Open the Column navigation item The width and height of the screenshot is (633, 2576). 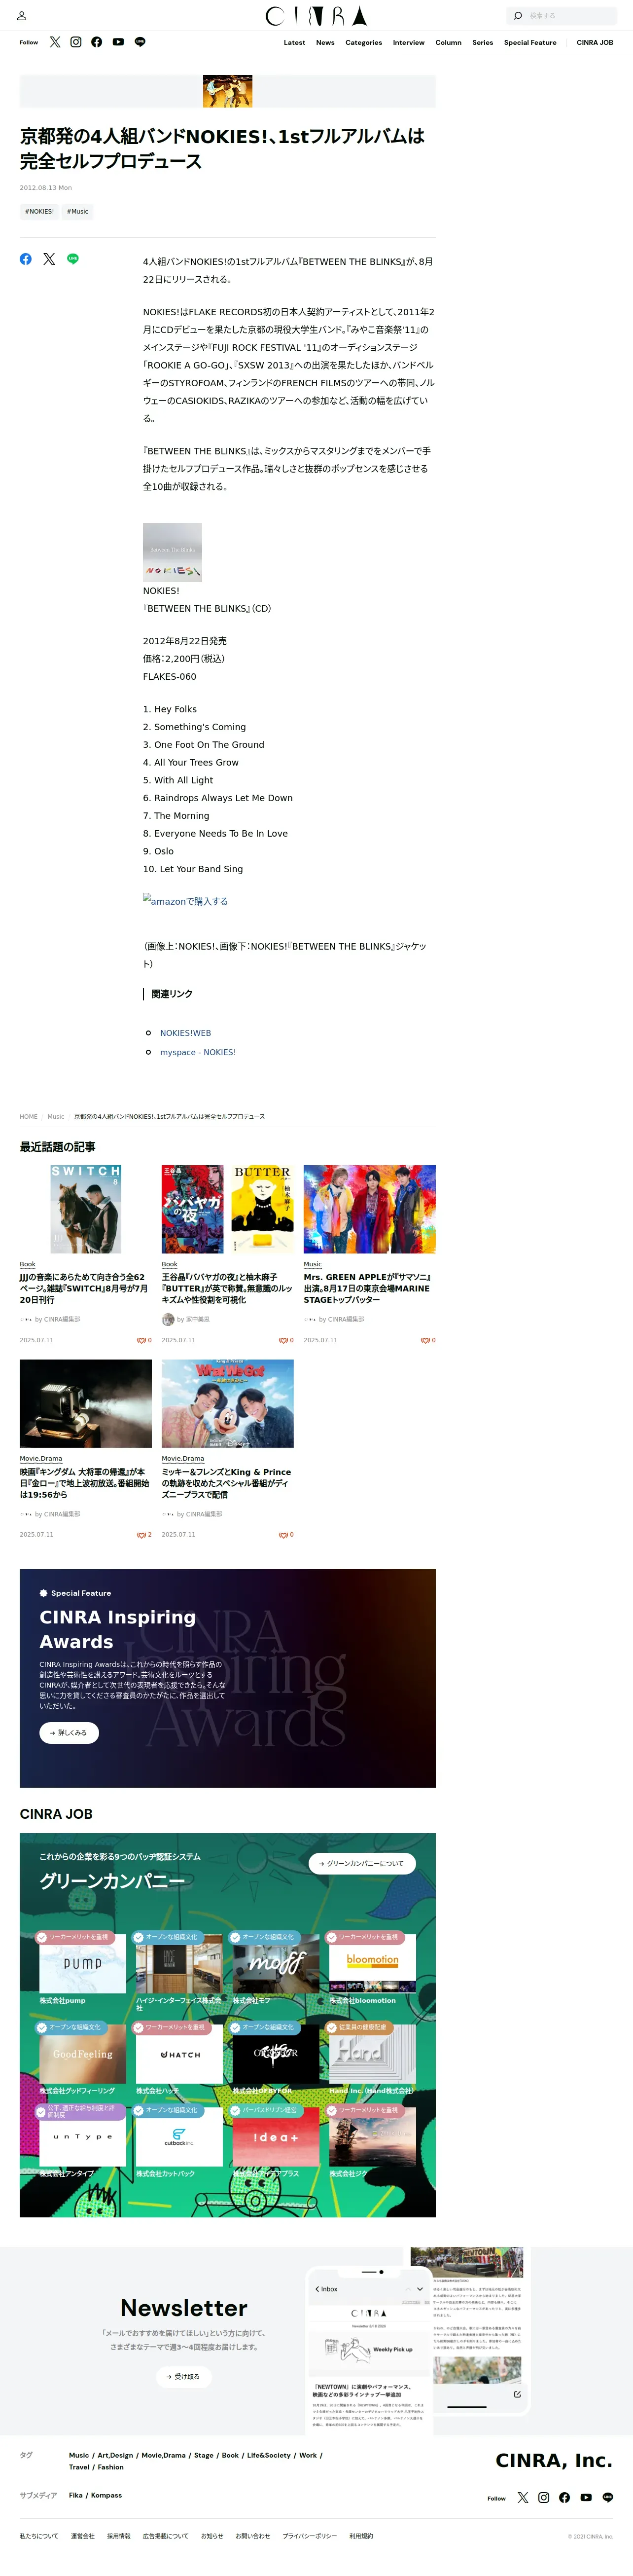(x=448, y=43)
